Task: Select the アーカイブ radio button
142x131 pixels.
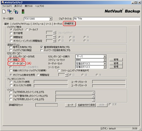Action: coord(27,30)
